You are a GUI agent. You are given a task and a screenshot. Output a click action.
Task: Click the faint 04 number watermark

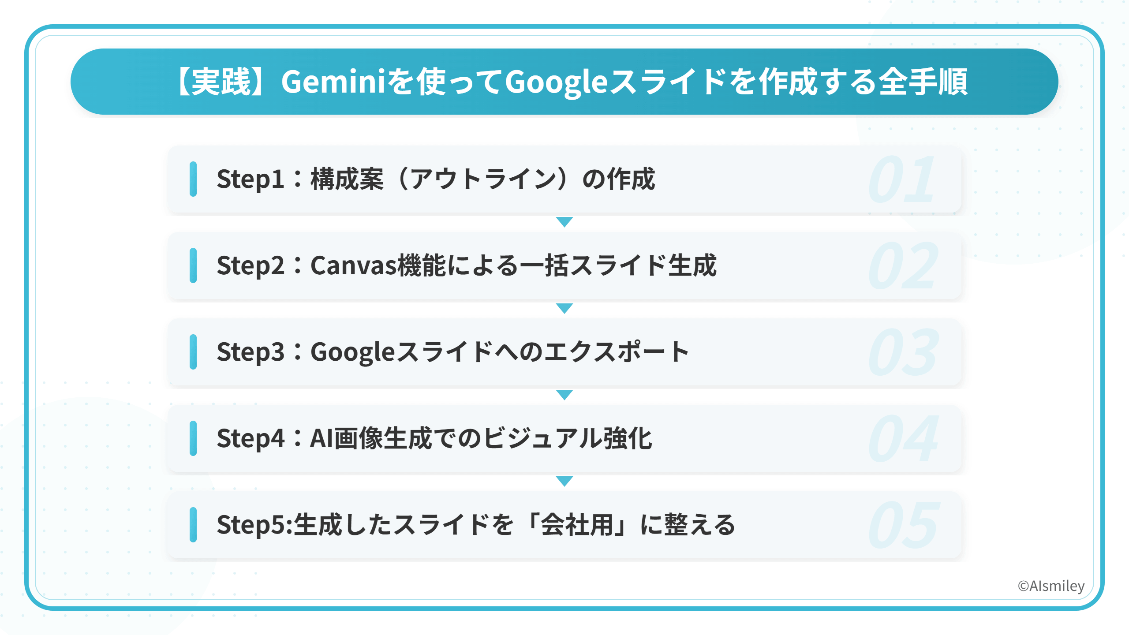[903, 438]
